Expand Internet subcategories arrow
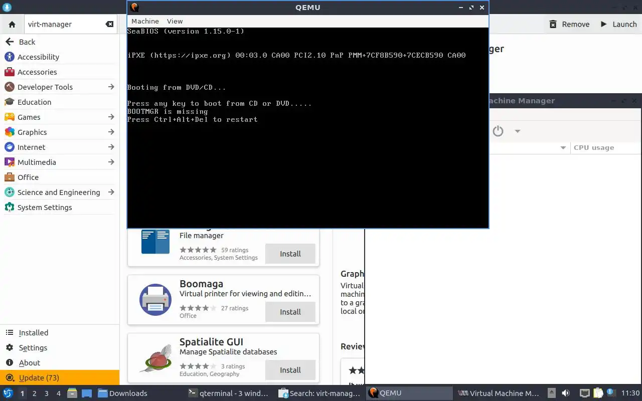642x401 pixels. (111, 147)
